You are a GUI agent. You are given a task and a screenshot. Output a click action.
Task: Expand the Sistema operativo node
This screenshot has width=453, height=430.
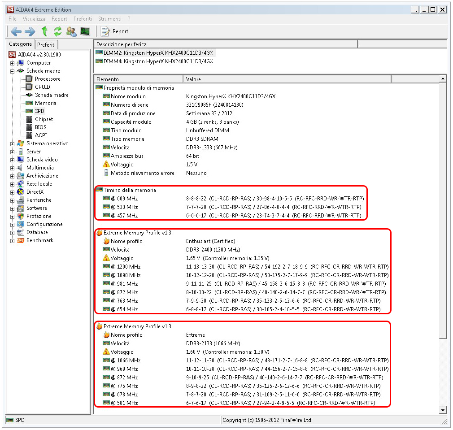click(12, 144)
